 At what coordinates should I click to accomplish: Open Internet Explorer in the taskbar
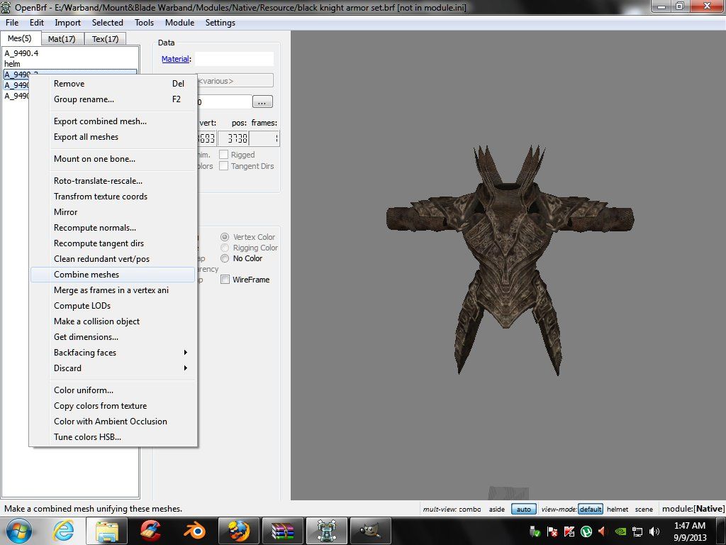click(x=63, y=530)
